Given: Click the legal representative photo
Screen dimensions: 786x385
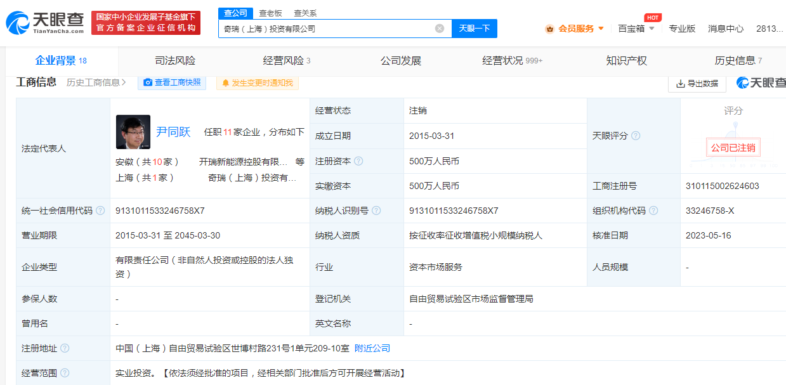Looking at the screenshot, I should tap(133, 132).
